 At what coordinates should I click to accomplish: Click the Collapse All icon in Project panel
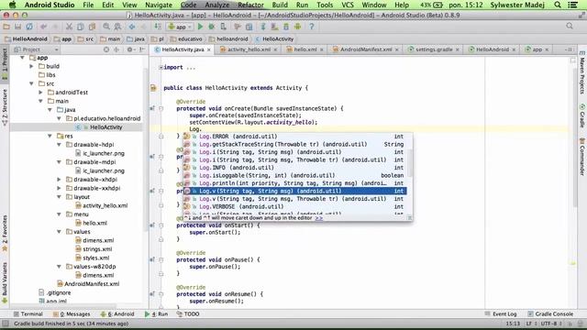point(116,49)
